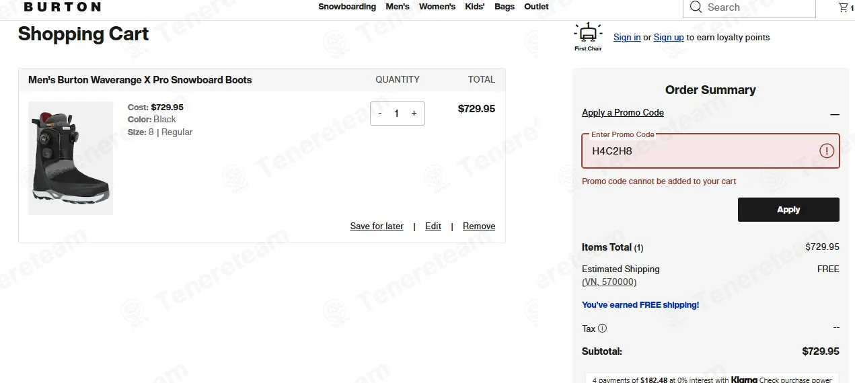This screenshot has width=855, height=383.
Task: Decrease boot quantity with minus button
Action: [380, 114]
